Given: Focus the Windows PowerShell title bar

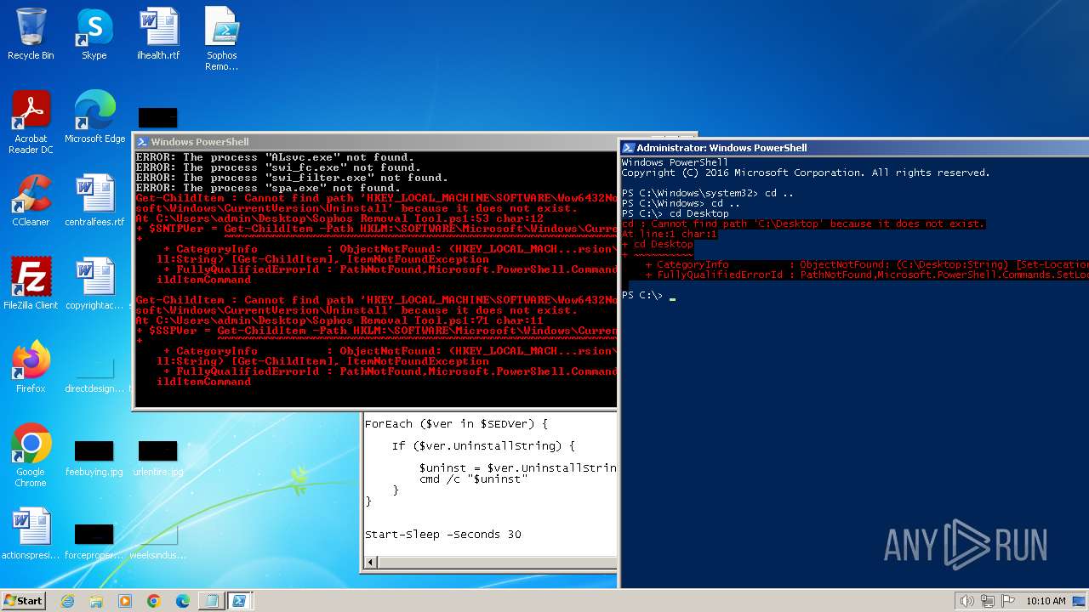Looking at the screenshot, I should (x=375, y=142).
